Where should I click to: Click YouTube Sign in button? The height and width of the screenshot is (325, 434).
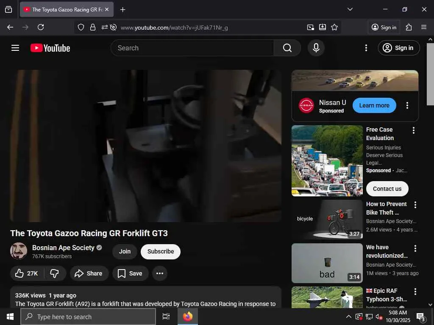(x=398, y=48)
